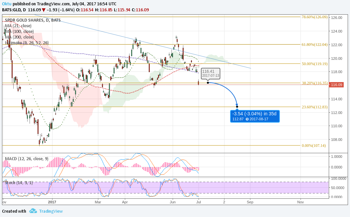Click the Stoch (14, 3, 1) label
This screenshot has width=350, height=217.
coord(19,182)
